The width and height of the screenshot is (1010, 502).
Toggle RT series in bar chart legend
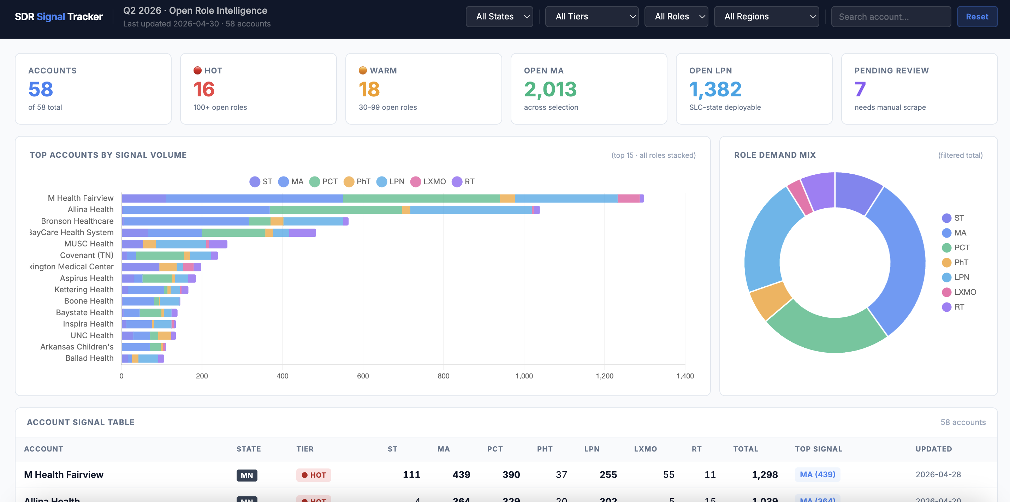(x=463, y=181)
